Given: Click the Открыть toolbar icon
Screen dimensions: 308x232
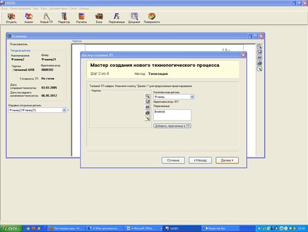Looking at the screenshot, I should pos(11,18).
